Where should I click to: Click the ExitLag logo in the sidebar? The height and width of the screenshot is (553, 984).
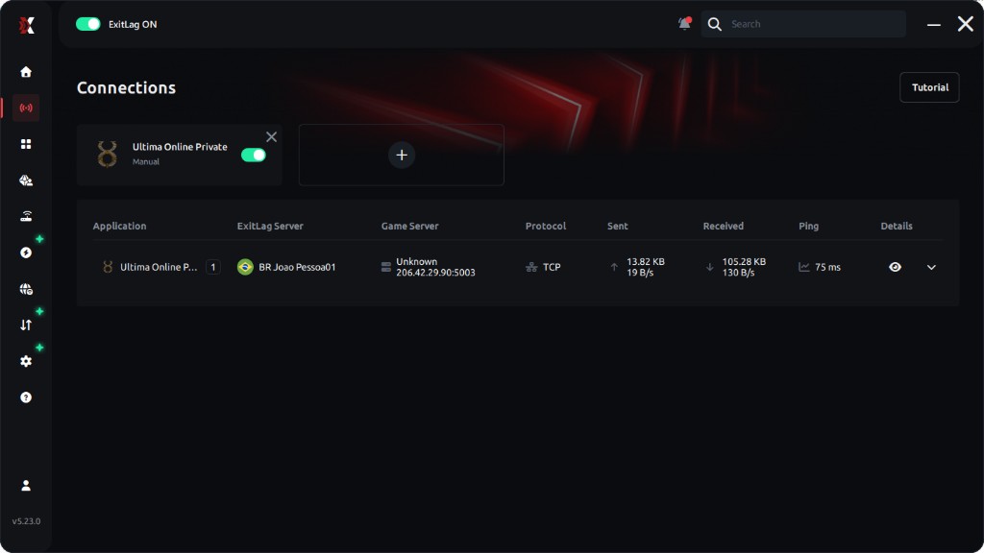click(x=26, y=25)
